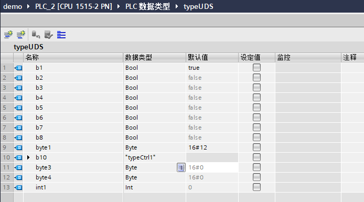The width and height of the screenshot is (364, 202).
Task: Click the PLC_2 [CPU 1515-2 PN] breadcrumb
Action: point(73,6)
